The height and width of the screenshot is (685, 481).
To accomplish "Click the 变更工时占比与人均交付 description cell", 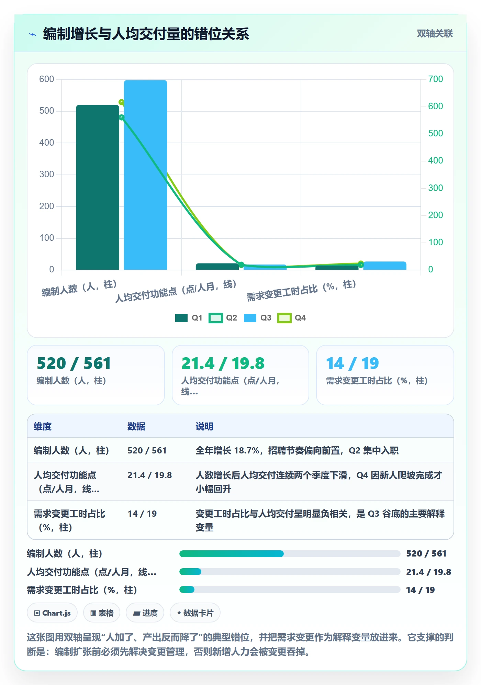I will [320, 520].
